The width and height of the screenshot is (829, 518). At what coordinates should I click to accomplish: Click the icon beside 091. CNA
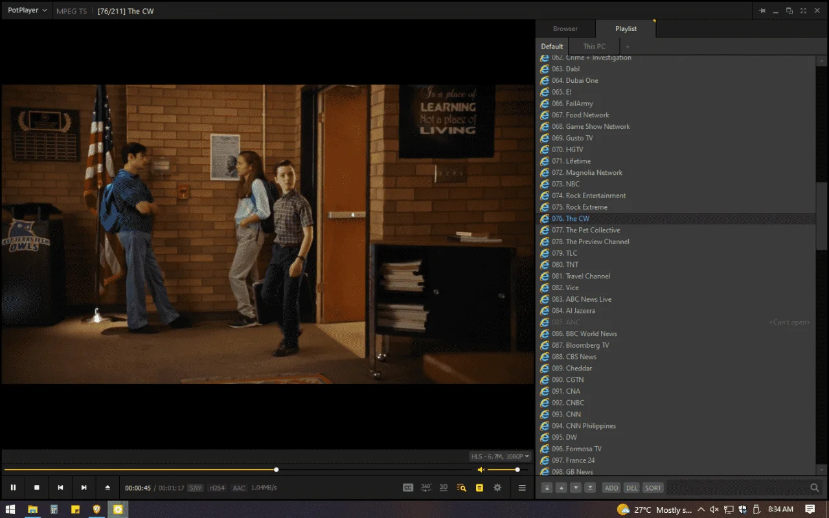pyautogui.click(x=545, y=391)
